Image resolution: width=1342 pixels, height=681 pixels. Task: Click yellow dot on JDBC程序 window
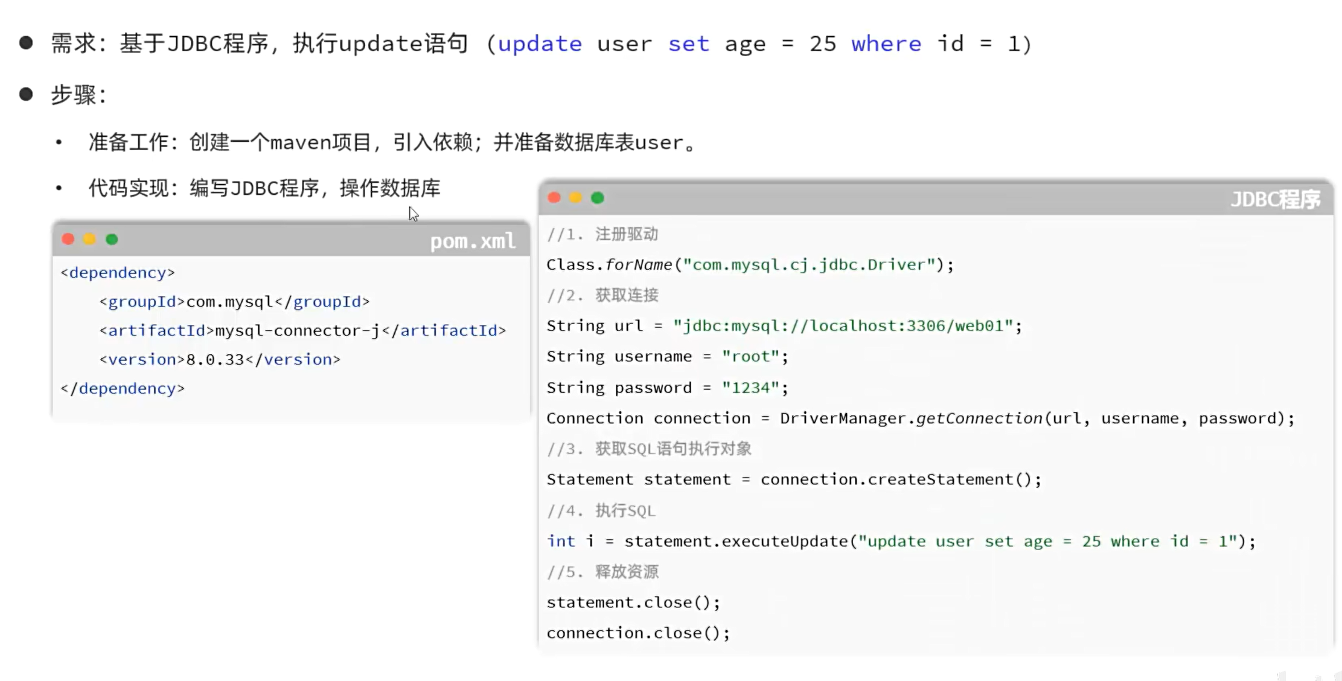(x=576, y=198)
